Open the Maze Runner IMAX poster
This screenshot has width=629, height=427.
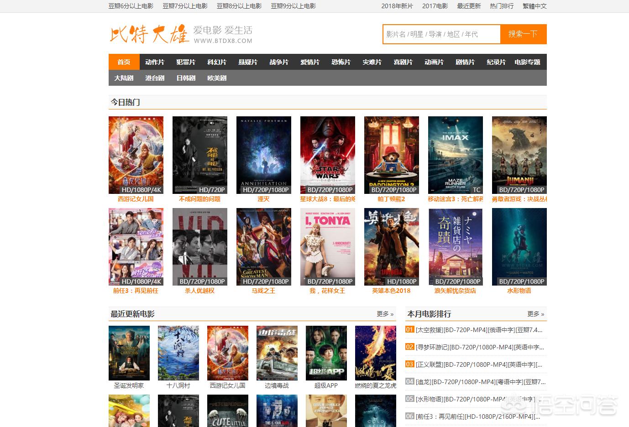click(x=456, y=155)
